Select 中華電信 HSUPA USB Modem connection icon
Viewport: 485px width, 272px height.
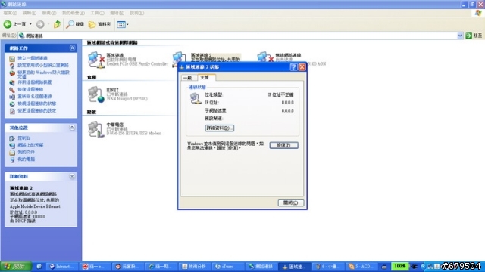(96, 129)
